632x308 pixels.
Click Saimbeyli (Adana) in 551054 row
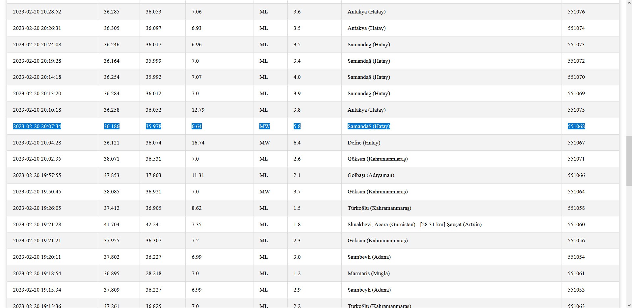pos(369,257)
